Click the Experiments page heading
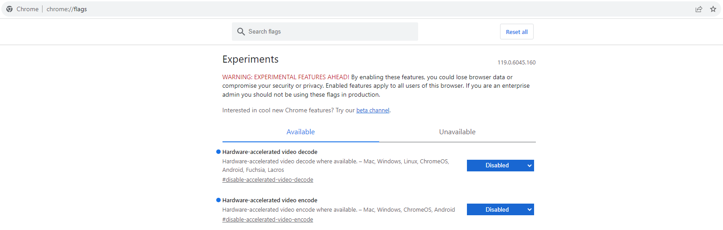Viewport: 723px width, 230px height. point(250,60)
